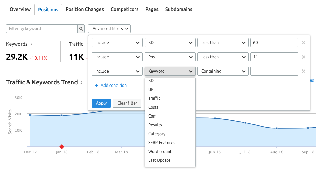Click the Filter by keyword input

[x=42, y=29]
